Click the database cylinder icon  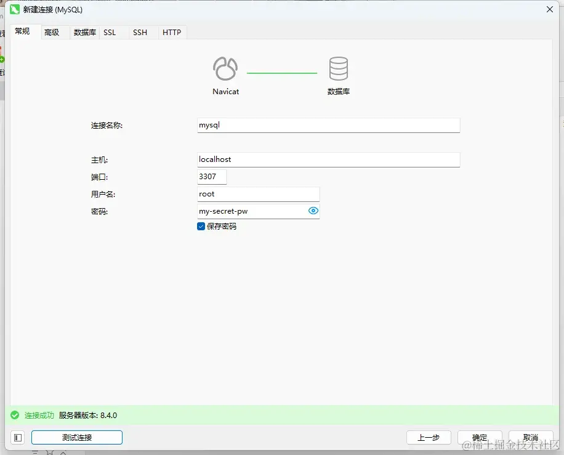(339, 68)
